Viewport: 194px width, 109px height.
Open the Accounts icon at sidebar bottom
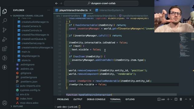point(5,103)
